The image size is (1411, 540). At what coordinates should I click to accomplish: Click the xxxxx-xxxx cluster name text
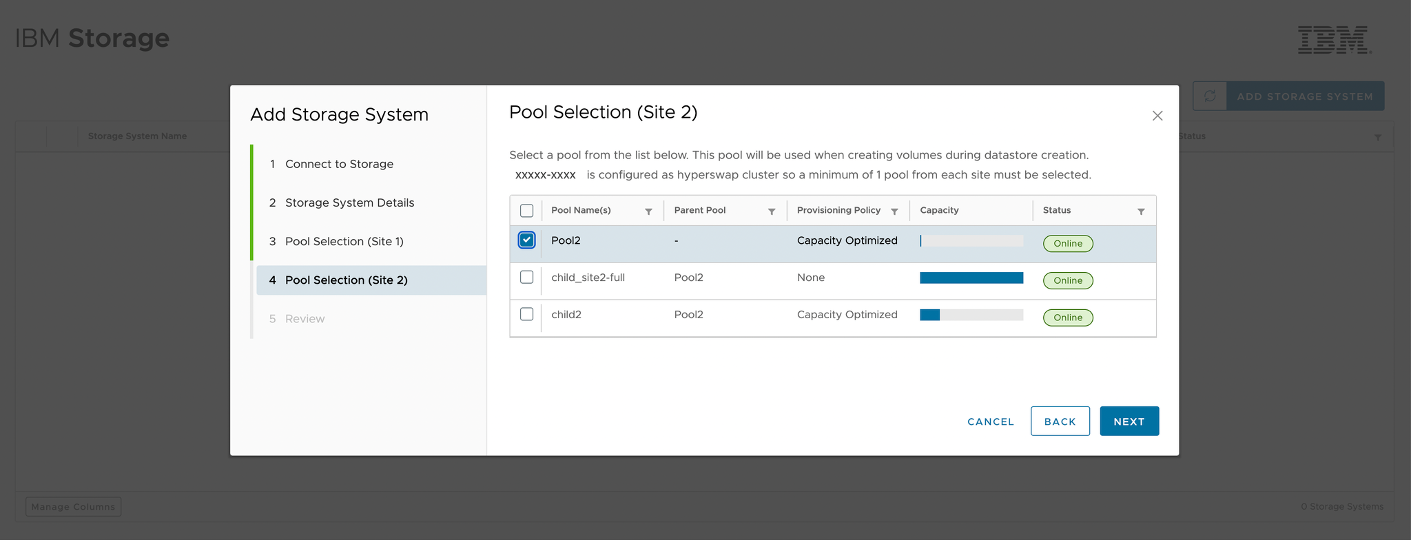[546, 175]
